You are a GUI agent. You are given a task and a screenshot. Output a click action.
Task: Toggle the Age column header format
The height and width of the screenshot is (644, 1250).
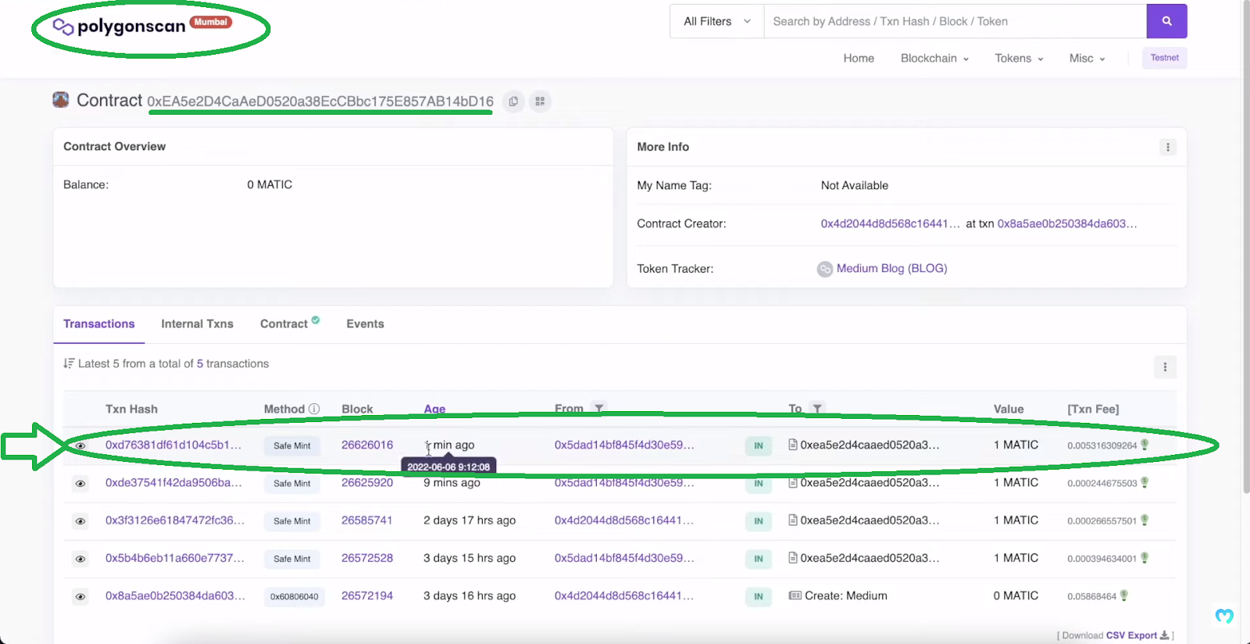434,409
